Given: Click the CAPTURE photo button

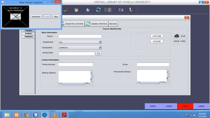Looking at the screenshot, I should point(157,36).
